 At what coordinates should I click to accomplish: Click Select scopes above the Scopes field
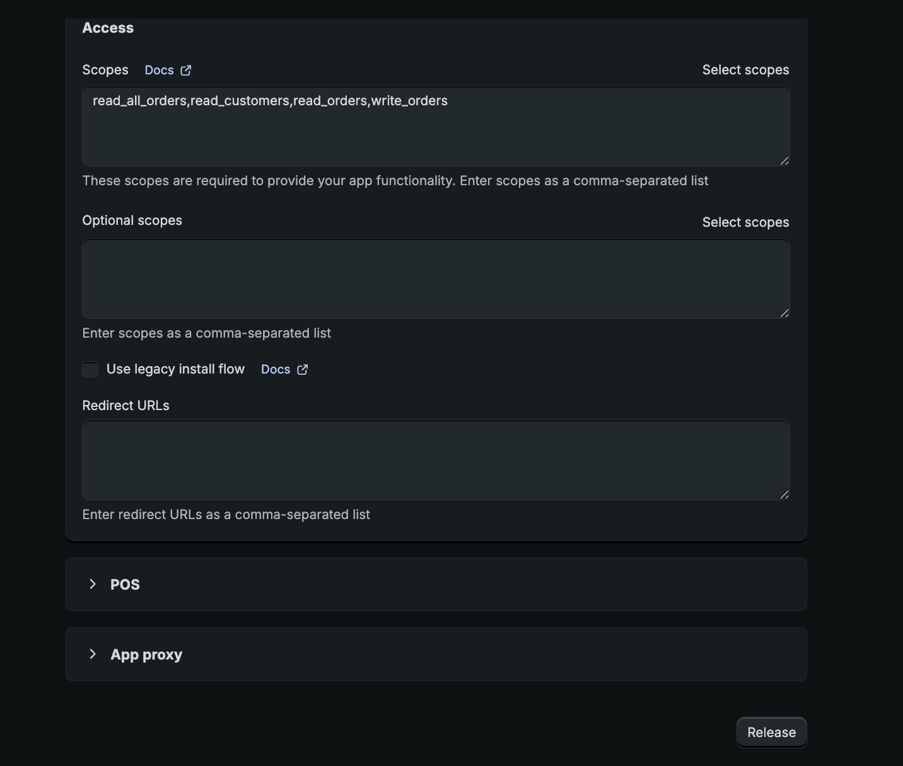tap(745, 70)
